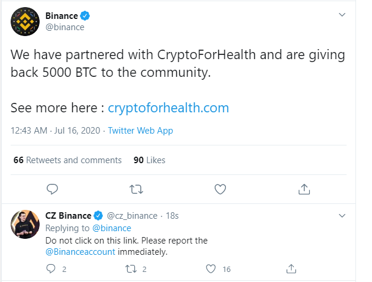Image resolution: width=372 pixels, height=282 pixels.
Task: Expand the CZ Binance reply options chevron
Action: [x=342, y=216]
